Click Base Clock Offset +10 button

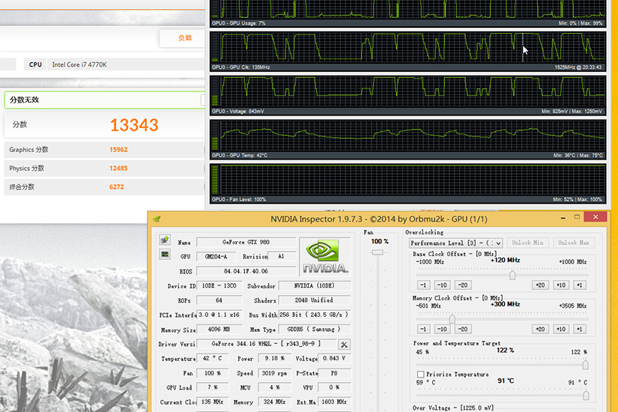[561, 285]
